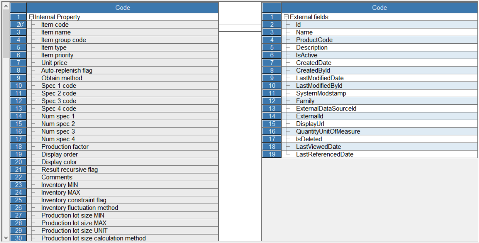Collapse the External fields tree node
Viewport: 479px width, 243px height.
tap(286, 17)
